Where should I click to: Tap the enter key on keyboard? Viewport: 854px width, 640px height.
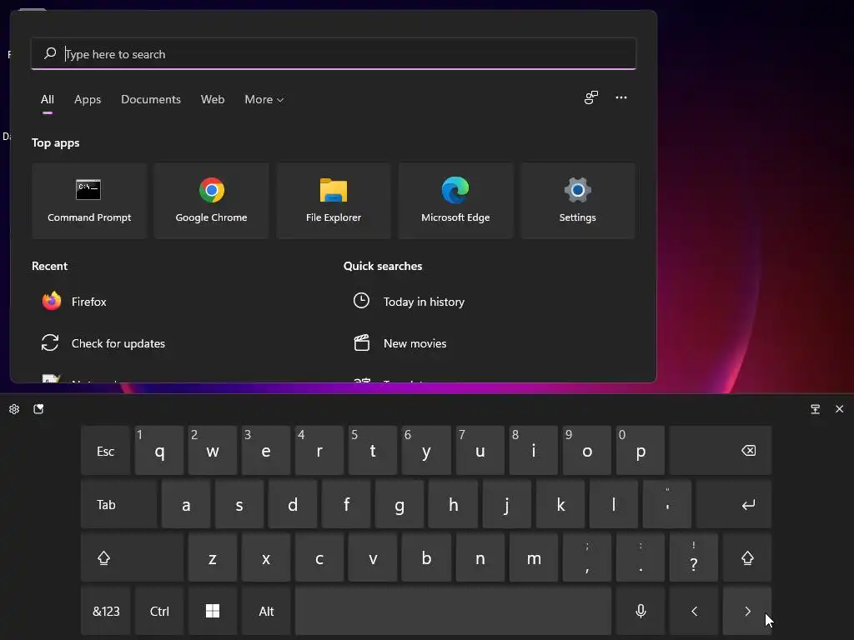tap(734, 504)
